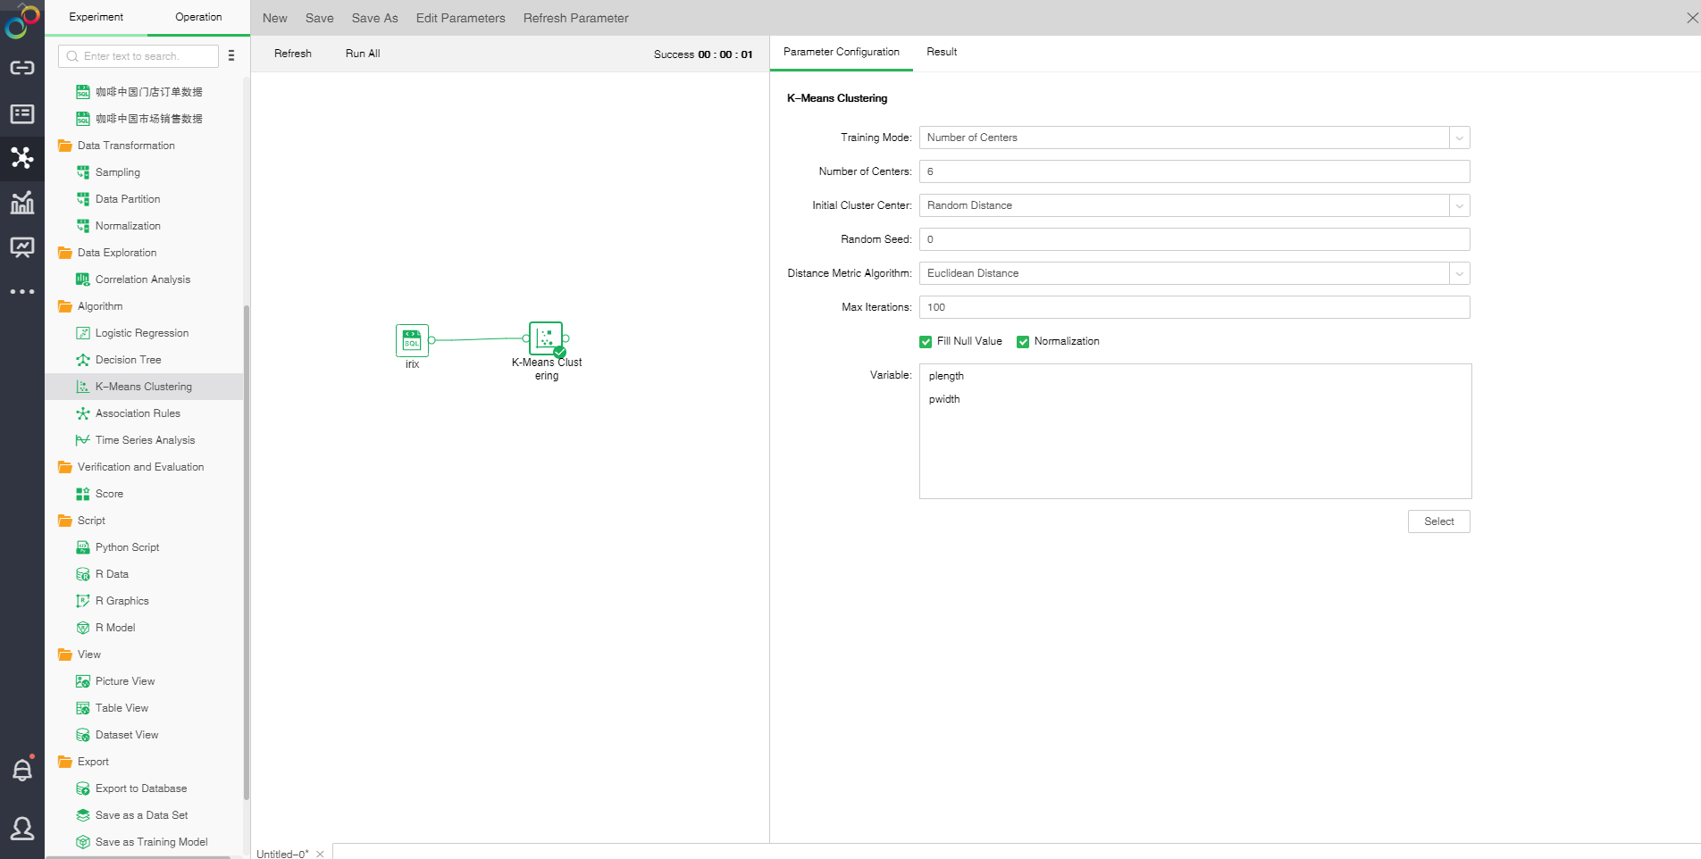Open the chart analysis sidebar icon
This screenshot has width=1701, height=859.
(x=21, y=203)
